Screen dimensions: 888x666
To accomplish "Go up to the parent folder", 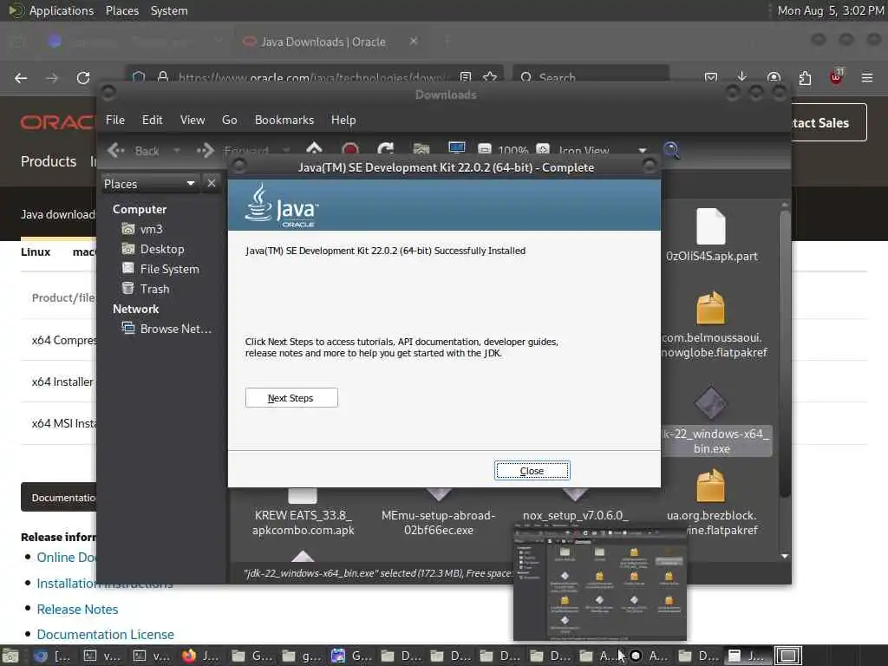I will (314, 149).
